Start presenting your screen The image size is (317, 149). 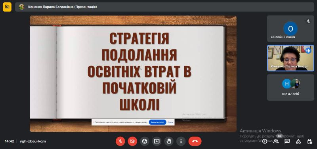[x=157, y=141]
